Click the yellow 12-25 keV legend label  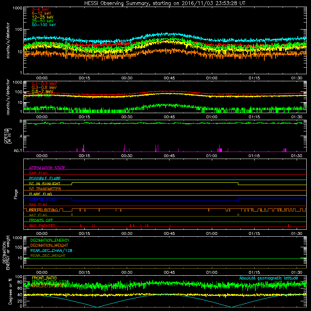pos(43,17)
